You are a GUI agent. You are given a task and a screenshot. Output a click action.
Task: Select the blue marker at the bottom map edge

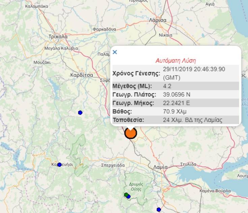[x=159, y=210]
